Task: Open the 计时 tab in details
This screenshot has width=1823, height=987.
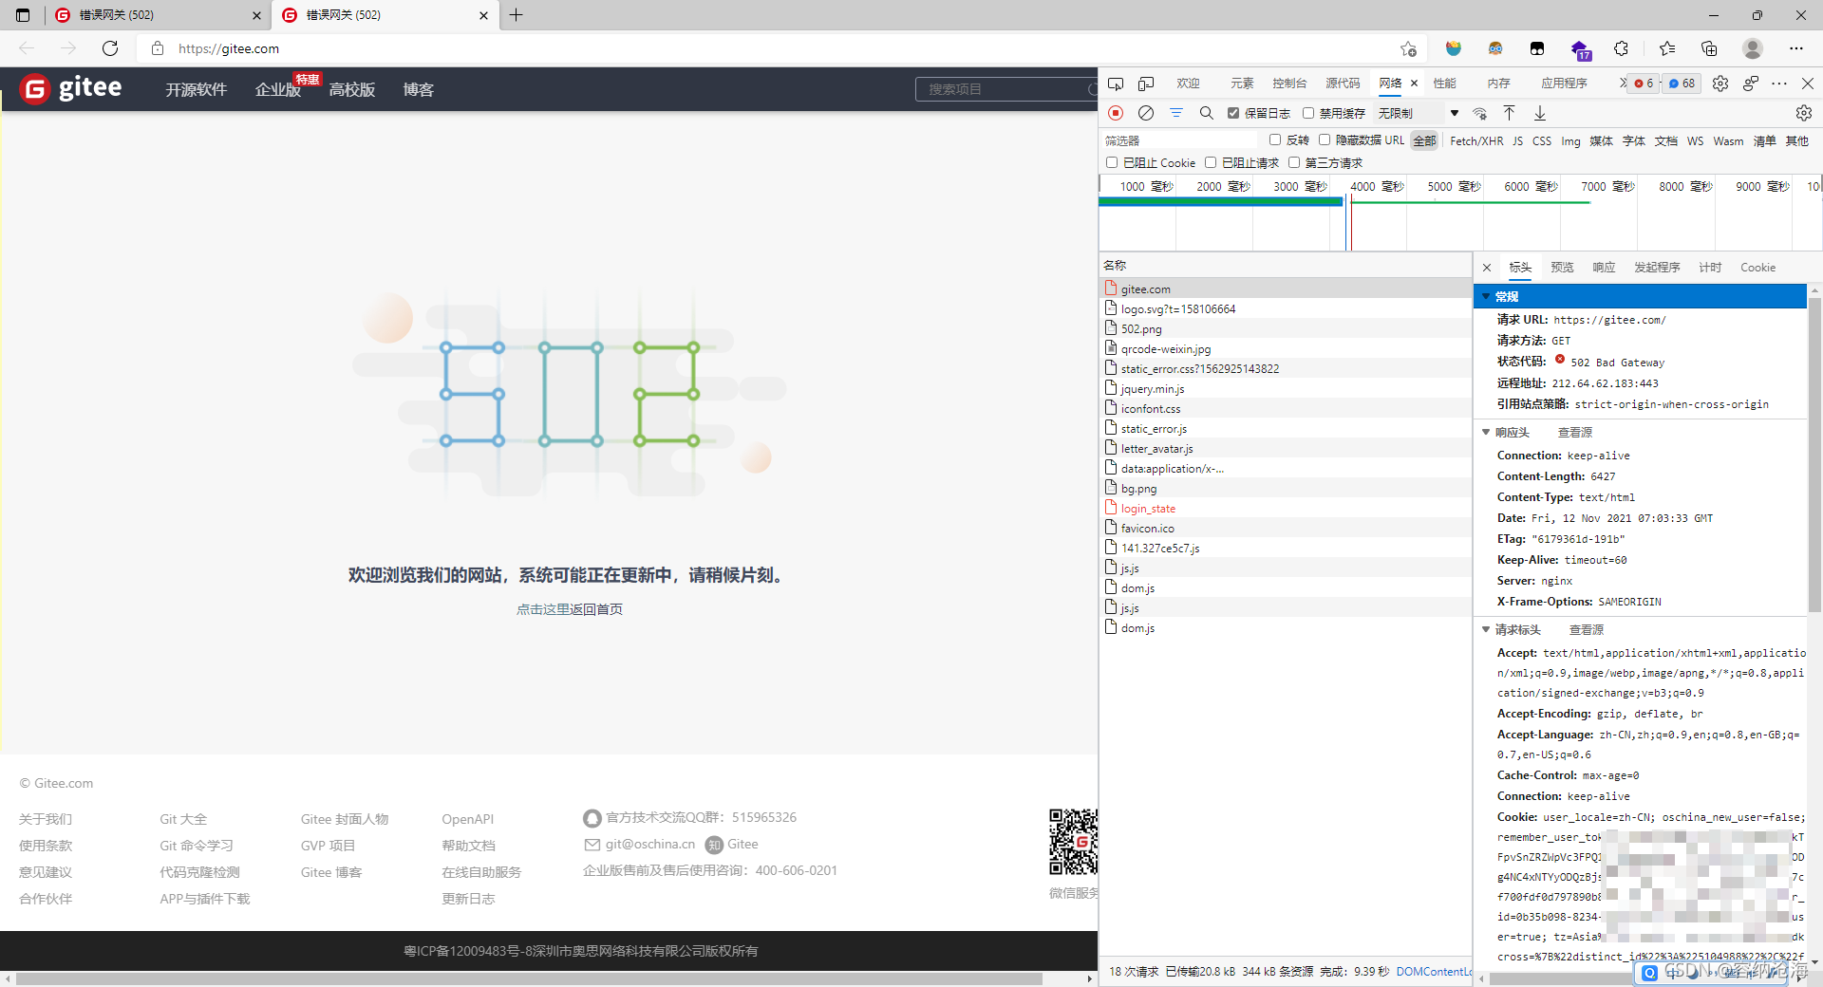Action: click(x=1710, y=268)
